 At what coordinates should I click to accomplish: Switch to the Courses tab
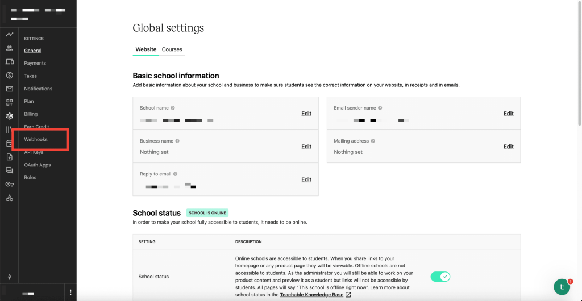[172, 49]
